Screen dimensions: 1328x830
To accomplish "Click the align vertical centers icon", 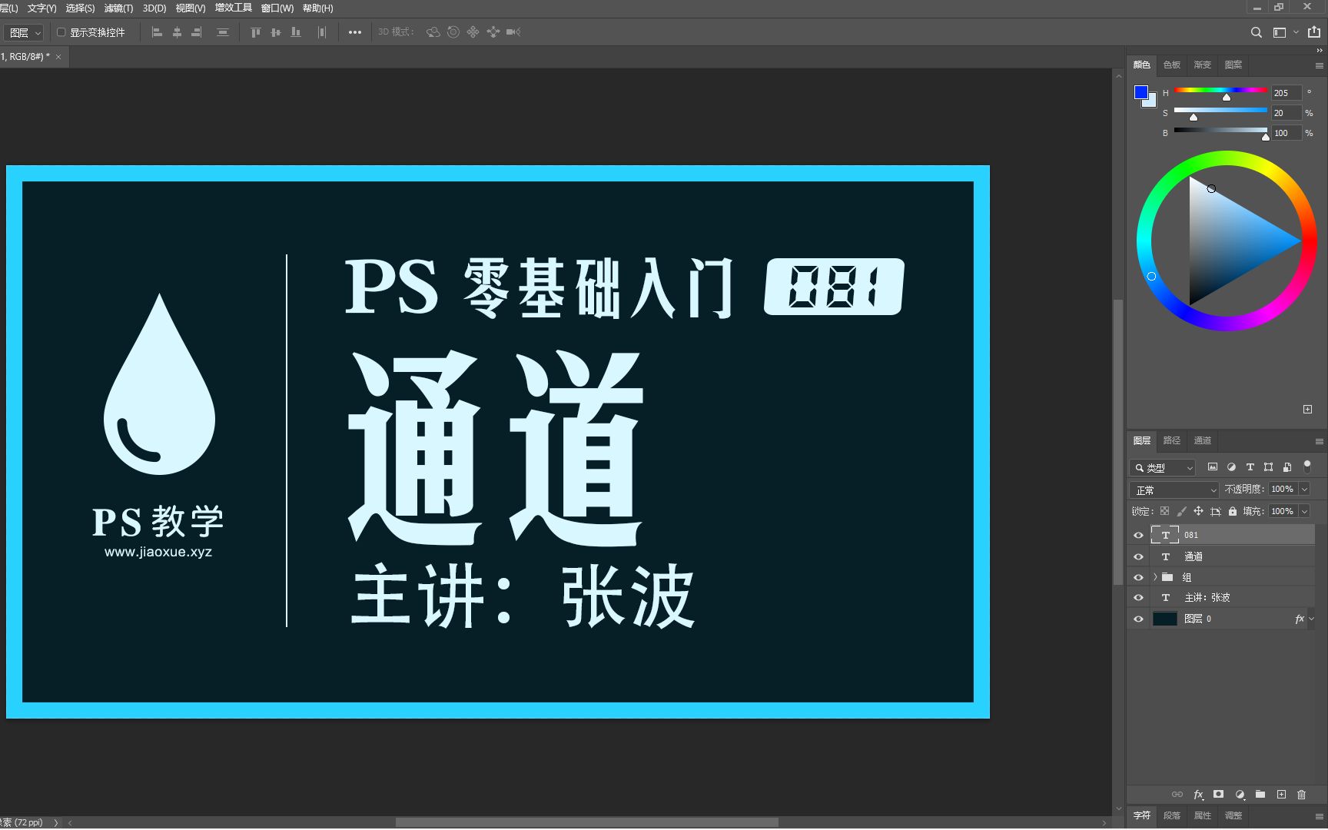I will 276,32.
